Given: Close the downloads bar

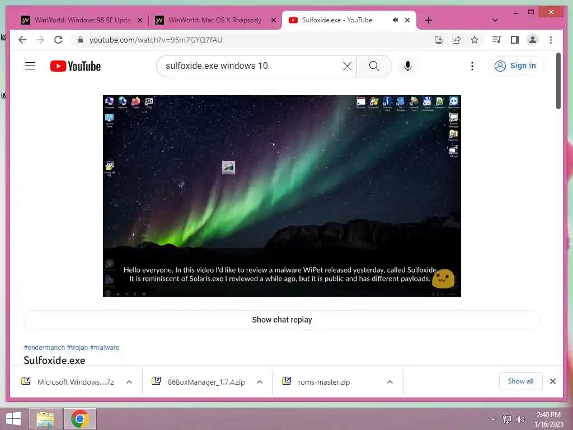Looking at the screenshot, I should 552,381.
